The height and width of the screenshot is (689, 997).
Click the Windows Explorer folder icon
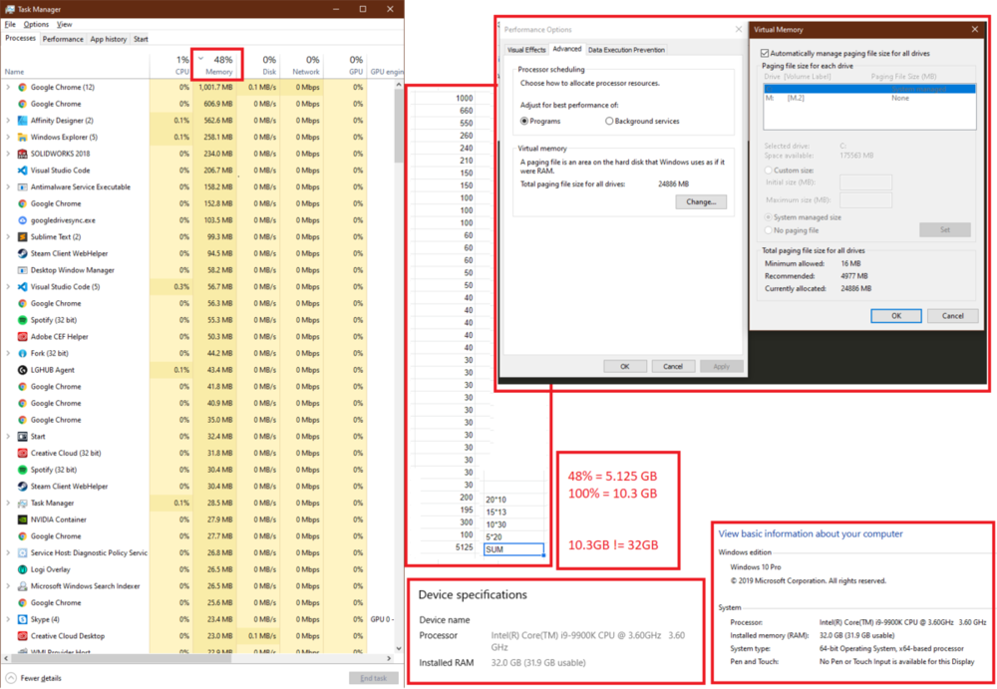click(x=22, y=137)
